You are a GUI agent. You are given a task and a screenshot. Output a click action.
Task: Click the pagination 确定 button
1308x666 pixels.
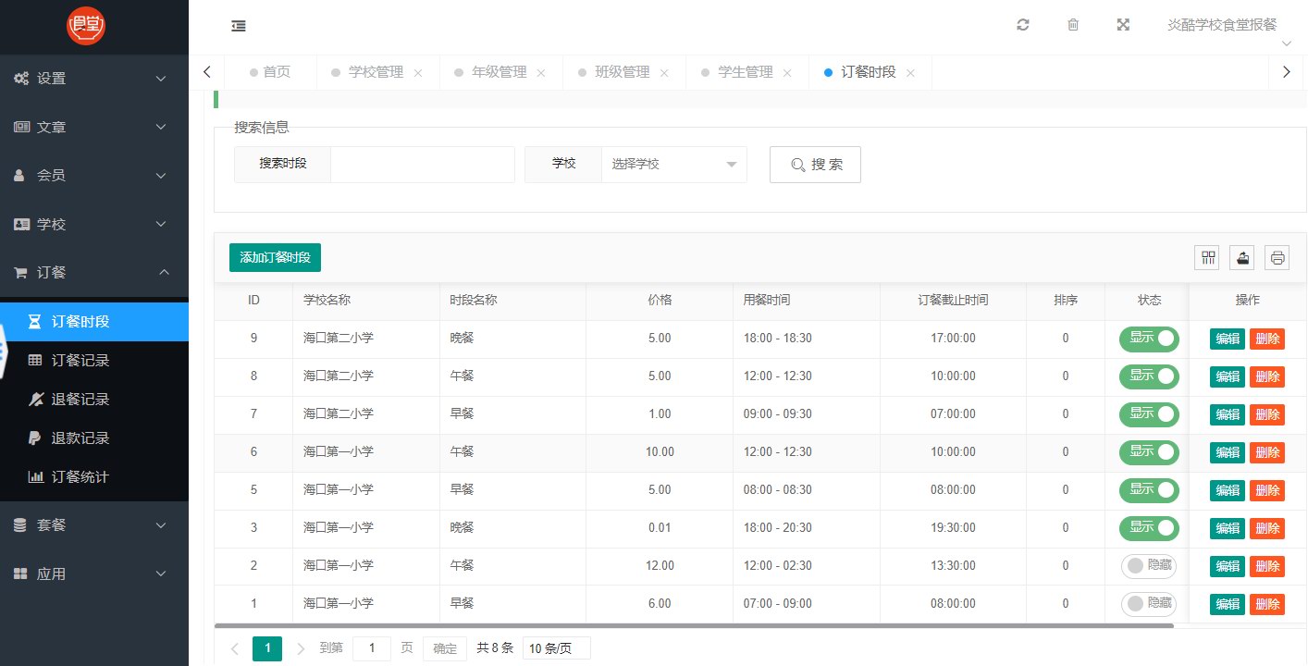coord(445,648)
